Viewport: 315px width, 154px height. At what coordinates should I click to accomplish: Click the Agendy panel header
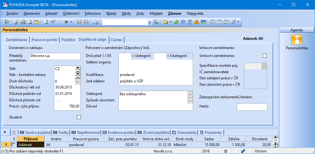(297, 30)
